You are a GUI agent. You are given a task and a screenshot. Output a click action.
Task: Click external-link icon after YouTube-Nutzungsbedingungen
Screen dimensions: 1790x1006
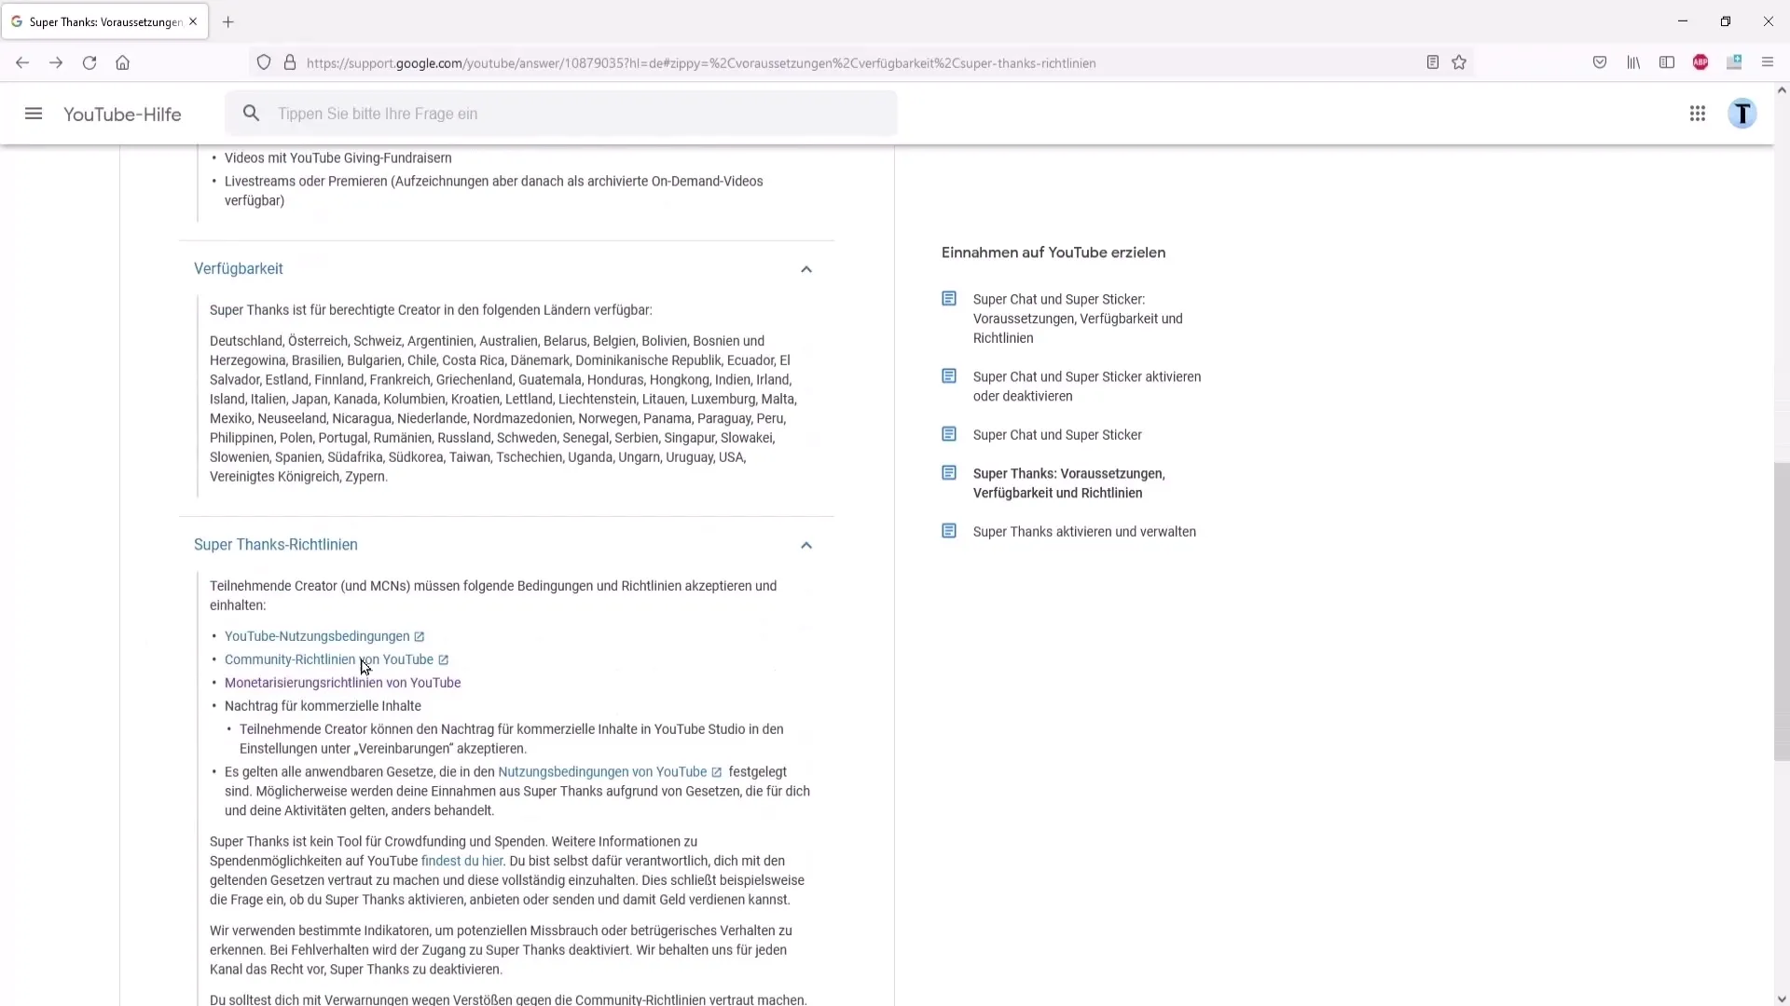[420, 637]
